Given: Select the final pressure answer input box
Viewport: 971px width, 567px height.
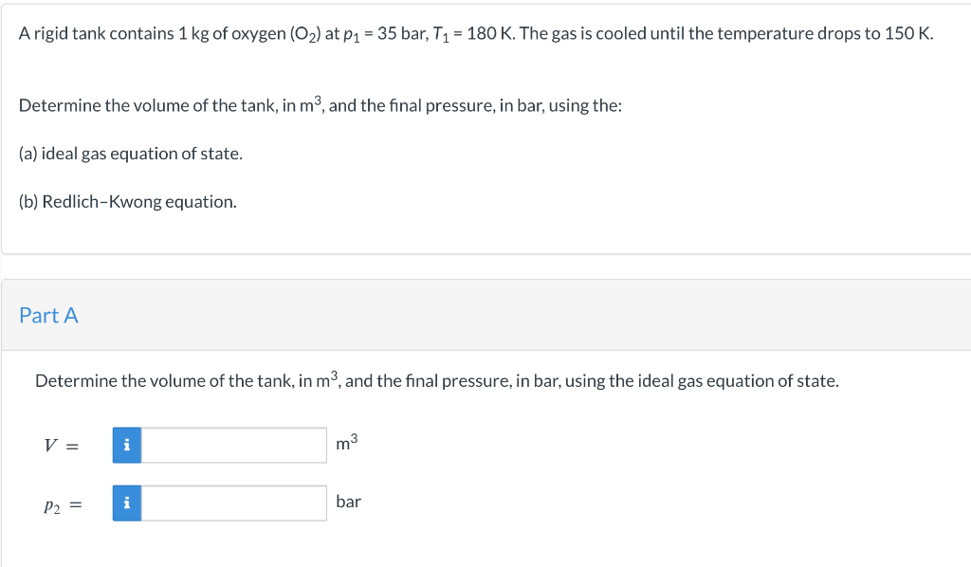Looking at the screenshot, I should click(x=232, y=503).
